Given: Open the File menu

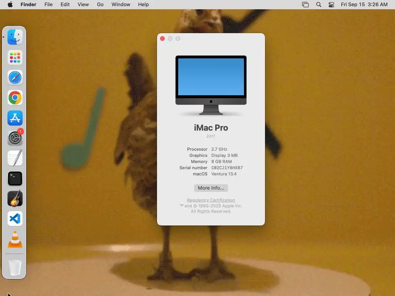Looking at the screenshot, I should click(48, 5).
